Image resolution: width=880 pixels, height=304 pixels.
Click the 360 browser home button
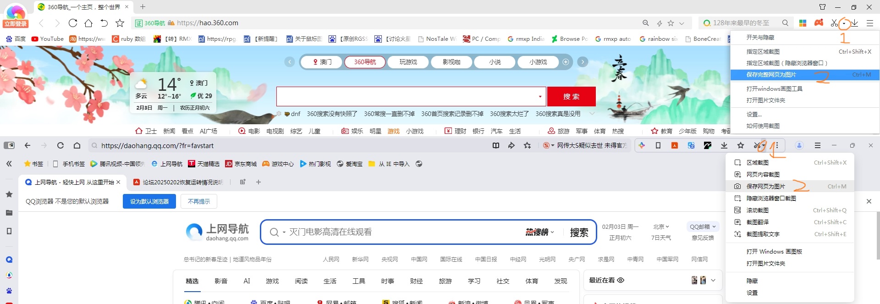click(88, 23)
